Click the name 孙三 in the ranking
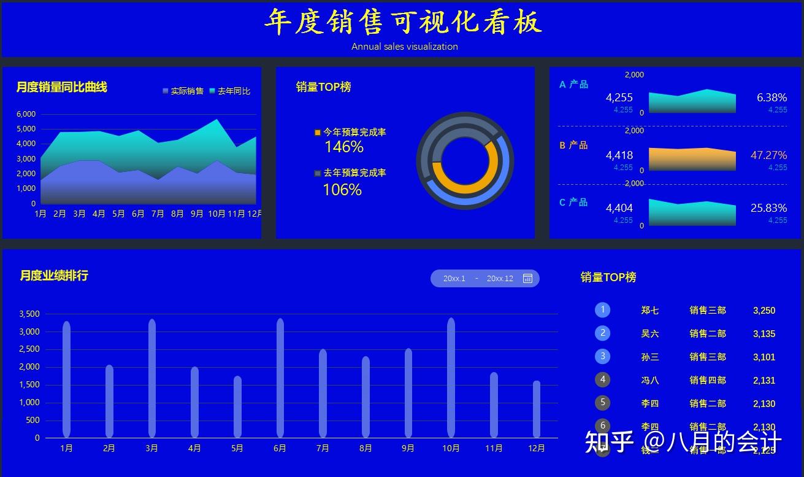This screenshot has height=477, width=804. (x=650, y=357)
